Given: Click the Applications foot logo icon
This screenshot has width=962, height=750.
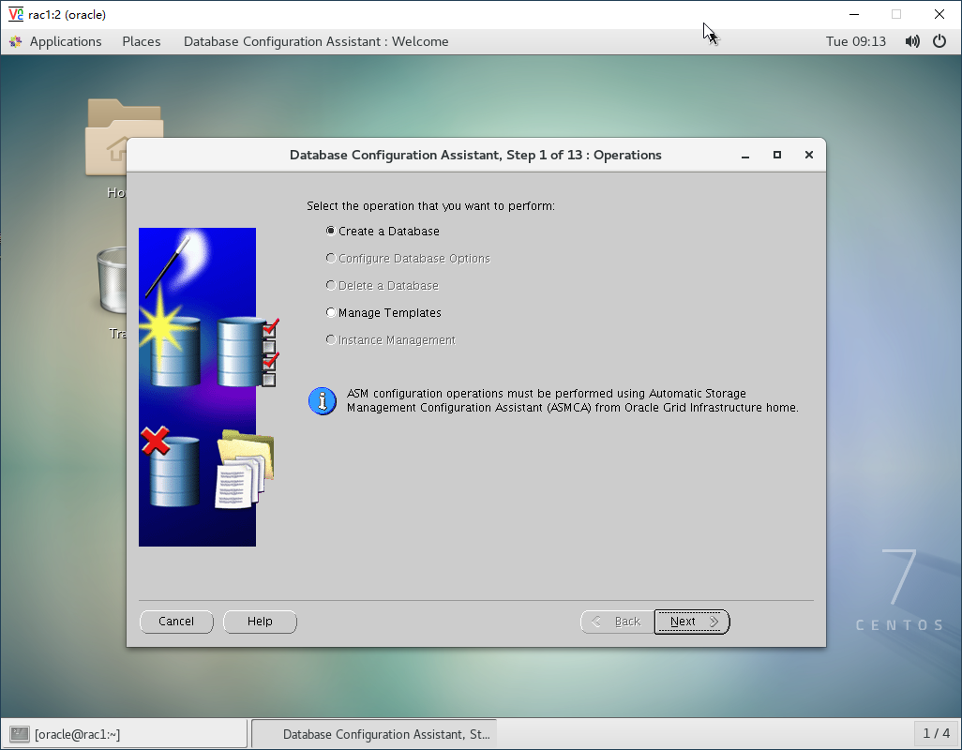Looking at the screenshot, I should click(x=16, y=41).
